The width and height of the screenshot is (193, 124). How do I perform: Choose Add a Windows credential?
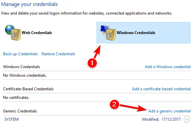(x=168, y=67)
